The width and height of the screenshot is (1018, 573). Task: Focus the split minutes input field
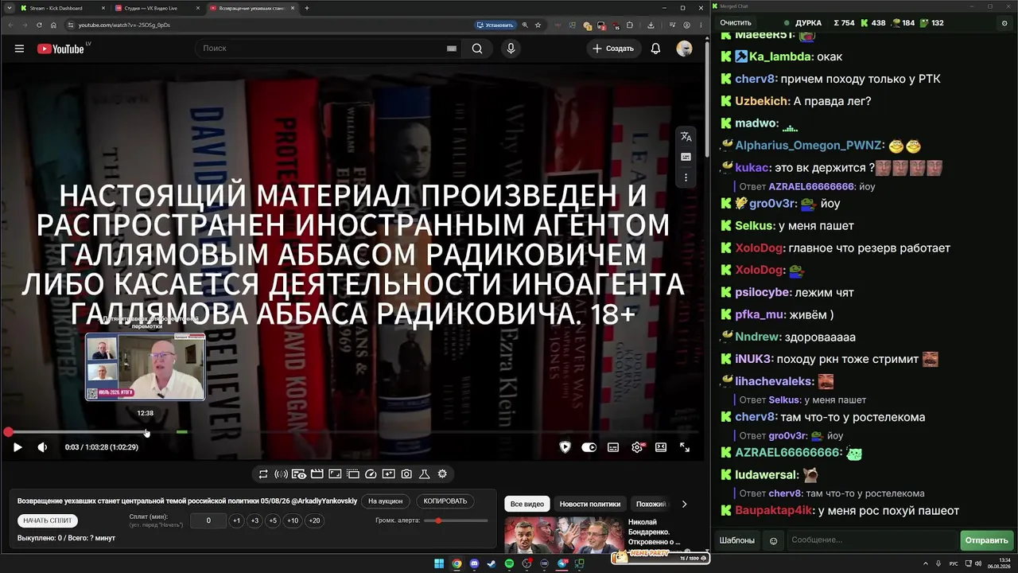[208, 520]
